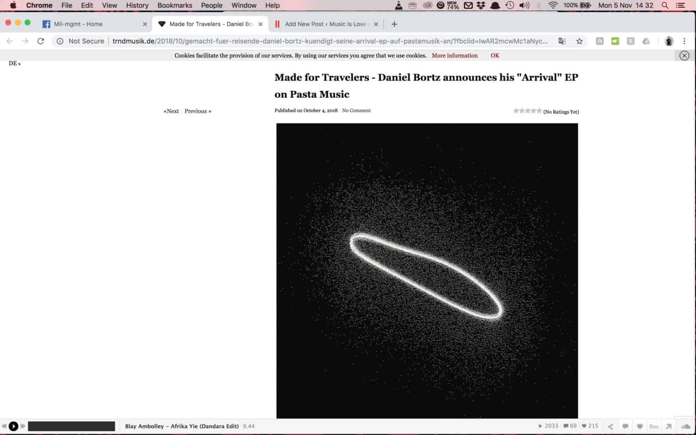696x435 pixels.
Task: Click the Dropbox icon in menu bar
Action: [x=481, y=5]
